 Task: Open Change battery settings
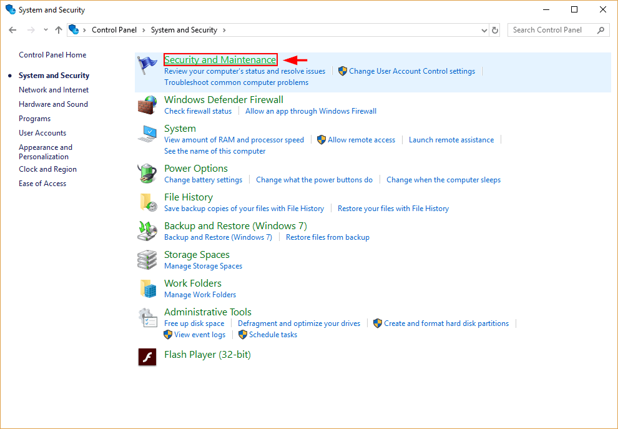[204, 180]
